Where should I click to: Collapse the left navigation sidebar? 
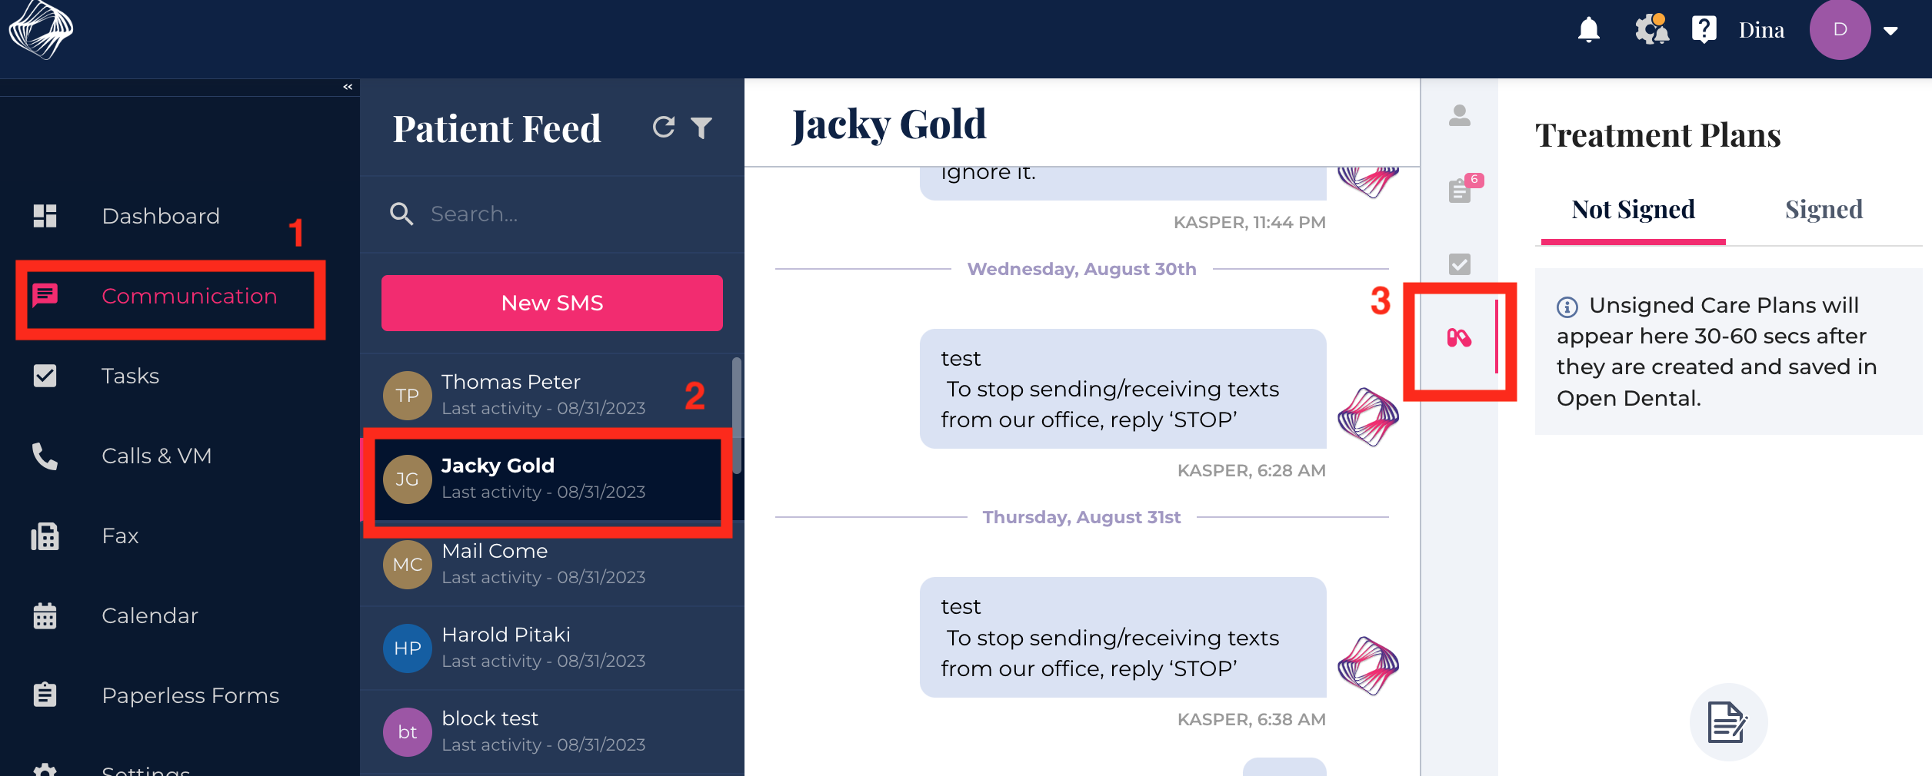point(348,87)
